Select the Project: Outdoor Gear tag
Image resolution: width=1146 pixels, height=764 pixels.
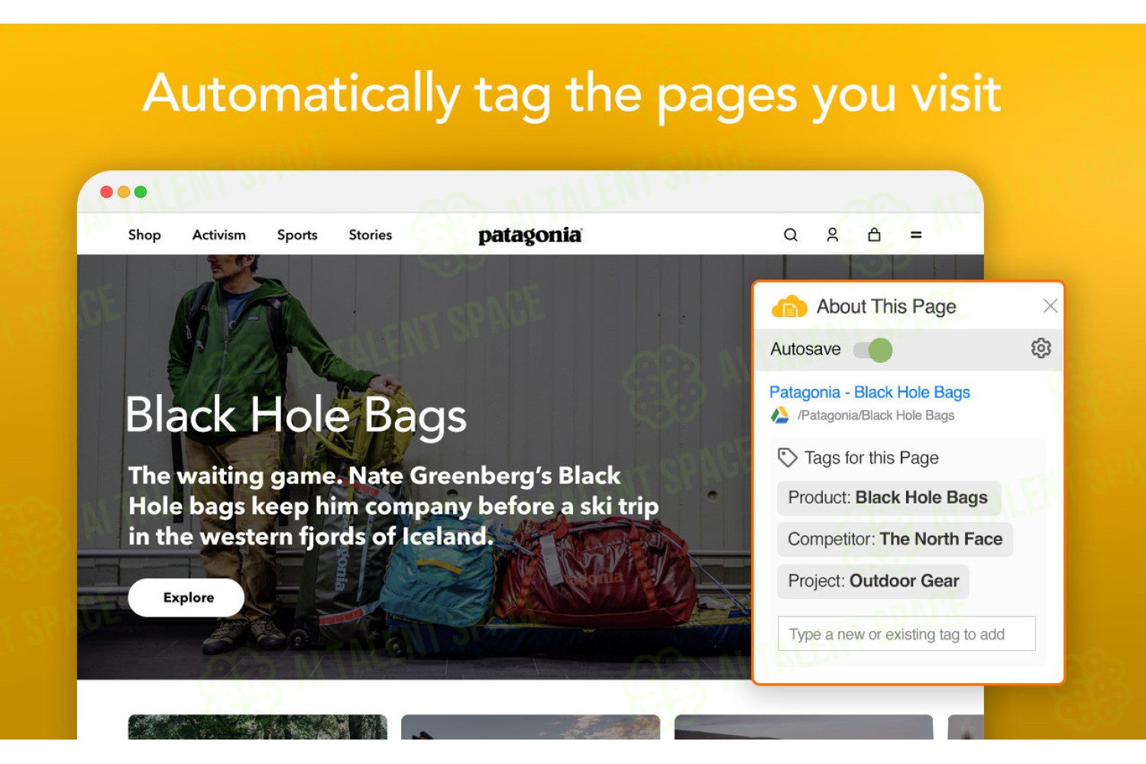[x=873, y=581]
